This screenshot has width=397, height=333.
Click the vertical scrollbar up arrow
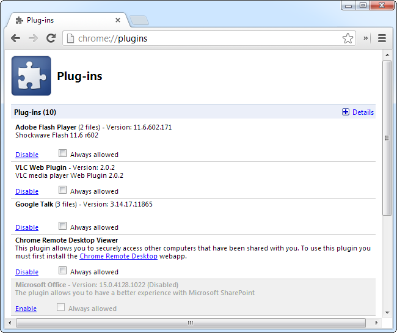(x=387, y=55)
